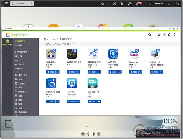Click the Container Station app icon
The height and width of the screenshot is (139, 183).
point(134,54)
